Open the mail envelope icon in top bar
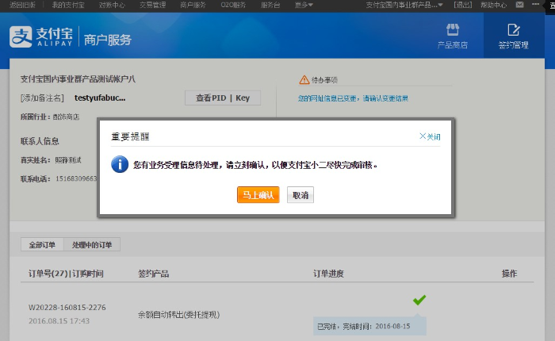This screenshot has width=555, height=341. tap(519, 5)
